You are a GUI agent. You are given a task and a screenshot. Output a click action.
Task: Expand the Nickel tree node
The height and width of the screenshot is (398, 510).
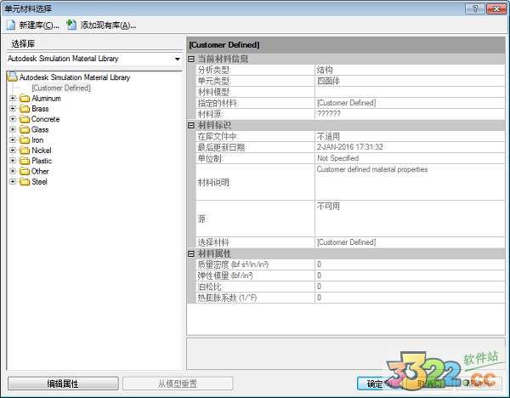[13, 150]
